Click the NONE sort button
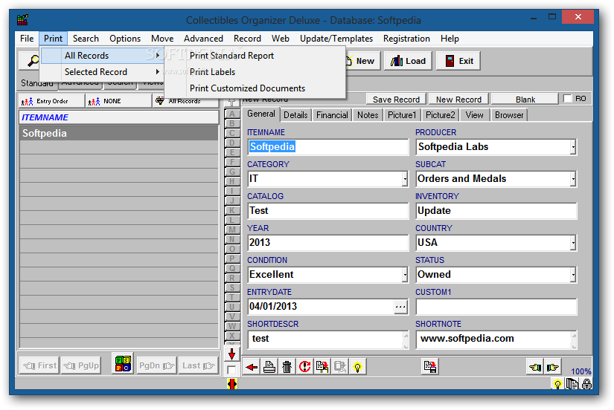The width and height of the screenshot is (614, 410). coord(118,101)
